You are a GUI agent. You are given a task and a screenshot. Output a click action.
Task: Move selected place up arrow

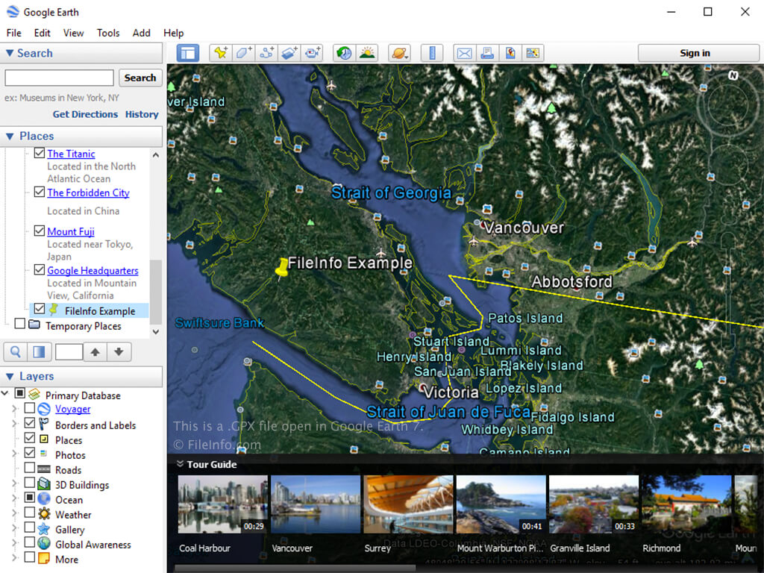point(95,352)
